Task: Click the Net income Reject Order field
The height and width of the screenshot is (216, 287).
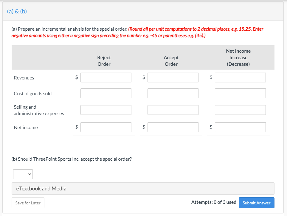Action: coord(106,127)
